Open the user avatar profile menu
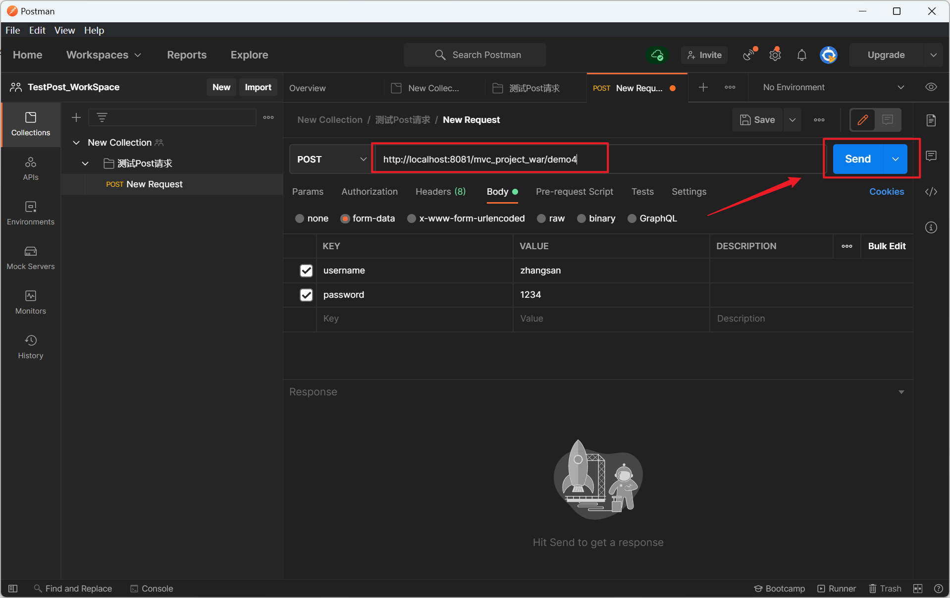 coord(829,55)
